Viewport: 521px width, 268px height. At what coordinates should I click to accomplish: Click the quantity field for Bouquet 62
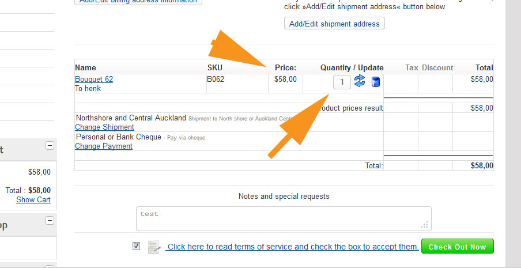click(x=342, y=82)
